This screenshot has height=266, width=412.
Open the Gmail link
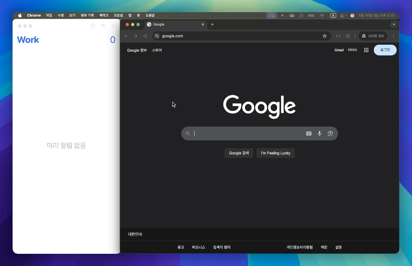pyautogui.click(x=339, y=50)
